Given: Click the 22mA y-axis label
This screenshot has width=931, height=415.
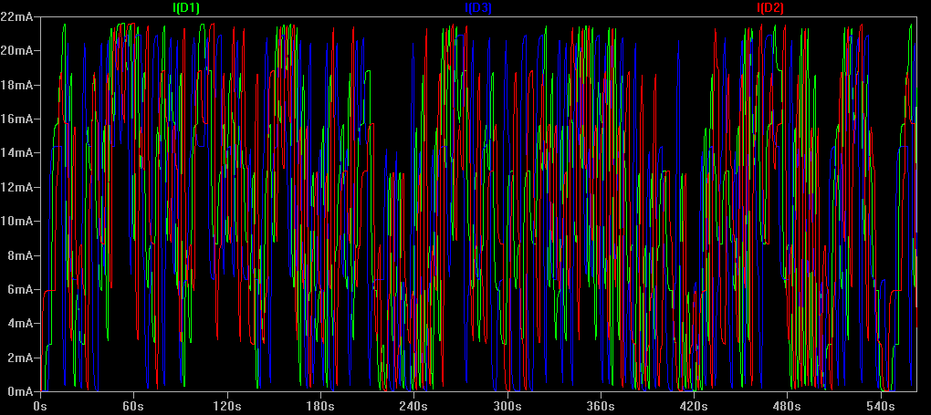Looking at the screenshot, I should [16, 16].
